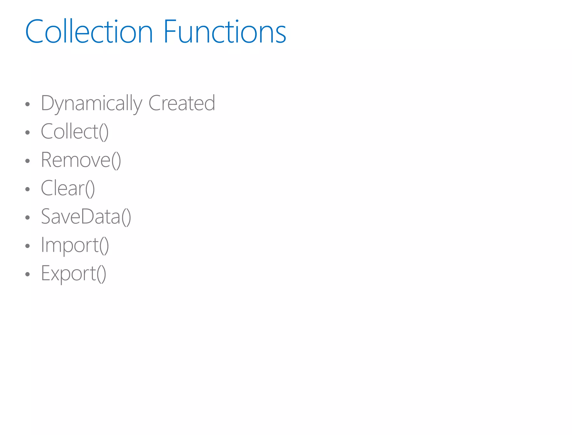
Task: Click the SaveData() list item text
Action: coord(86,217)
